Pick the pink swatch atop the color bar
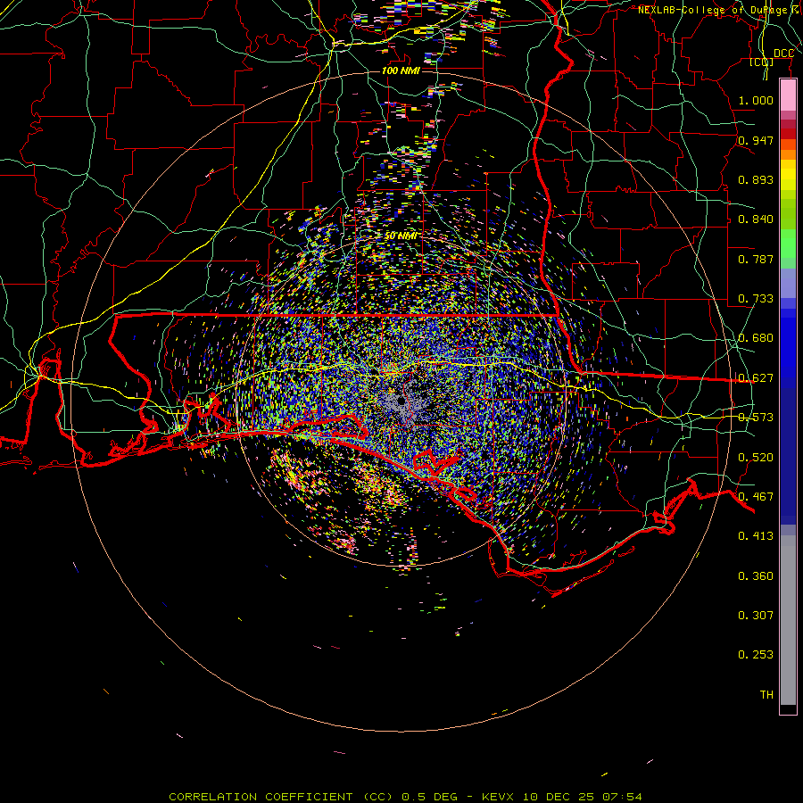 point(788,95)
